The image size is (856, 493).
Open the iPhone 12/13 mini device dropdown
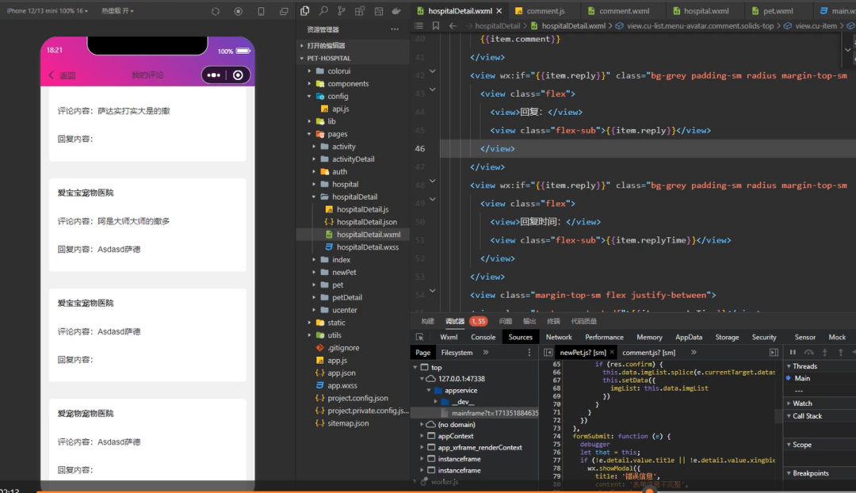47,11
